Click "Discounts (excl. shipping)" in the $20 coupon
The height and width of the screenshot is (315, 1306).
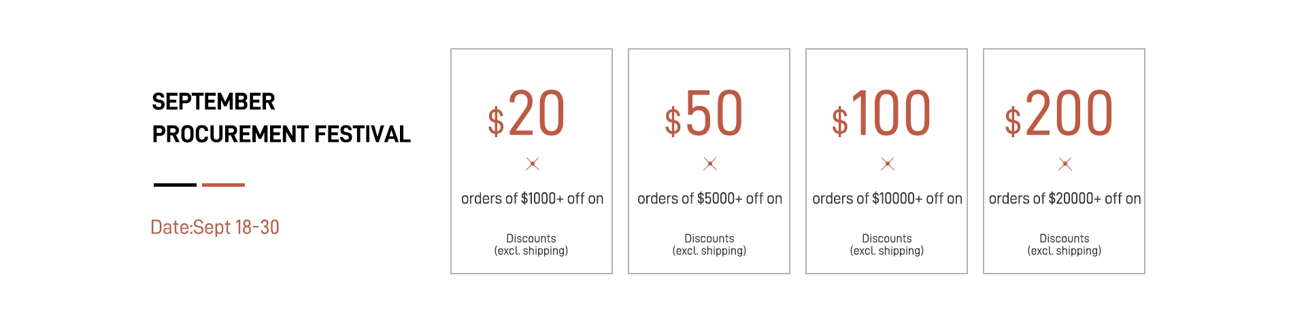click(x=531, y=244)
